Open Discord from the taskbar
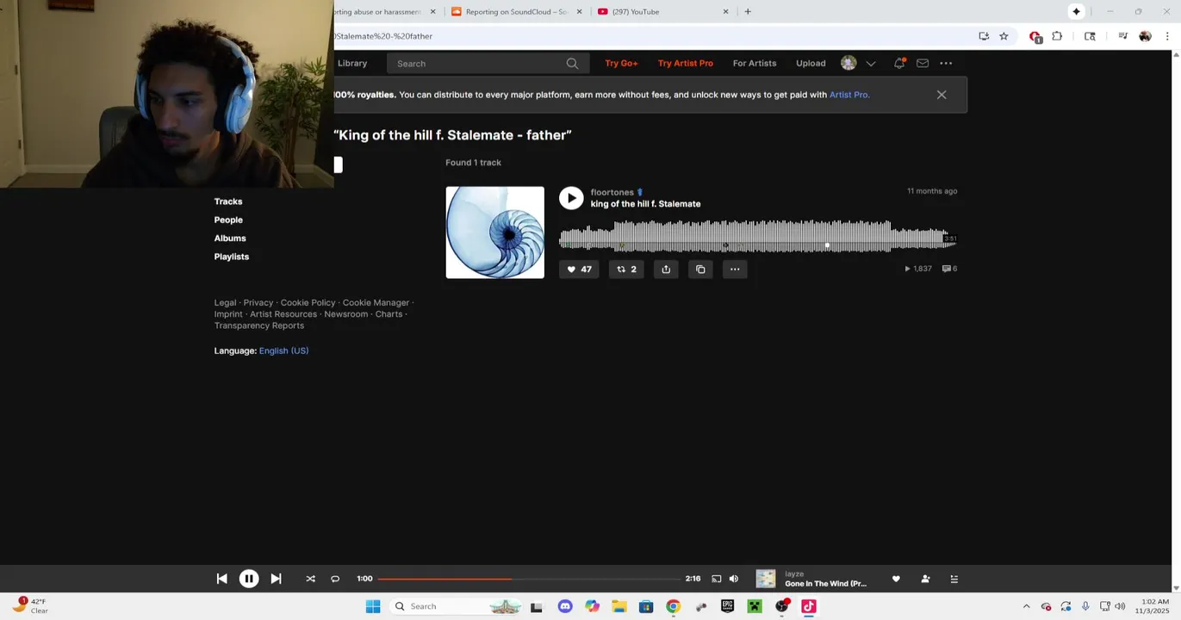The height and width of the screenshot is (620, 1181). coord(565,606)
